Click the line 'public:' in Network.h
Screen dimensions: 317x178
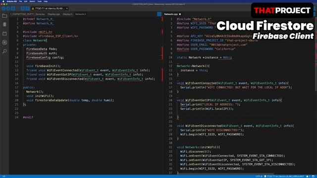tap(29, 88)
